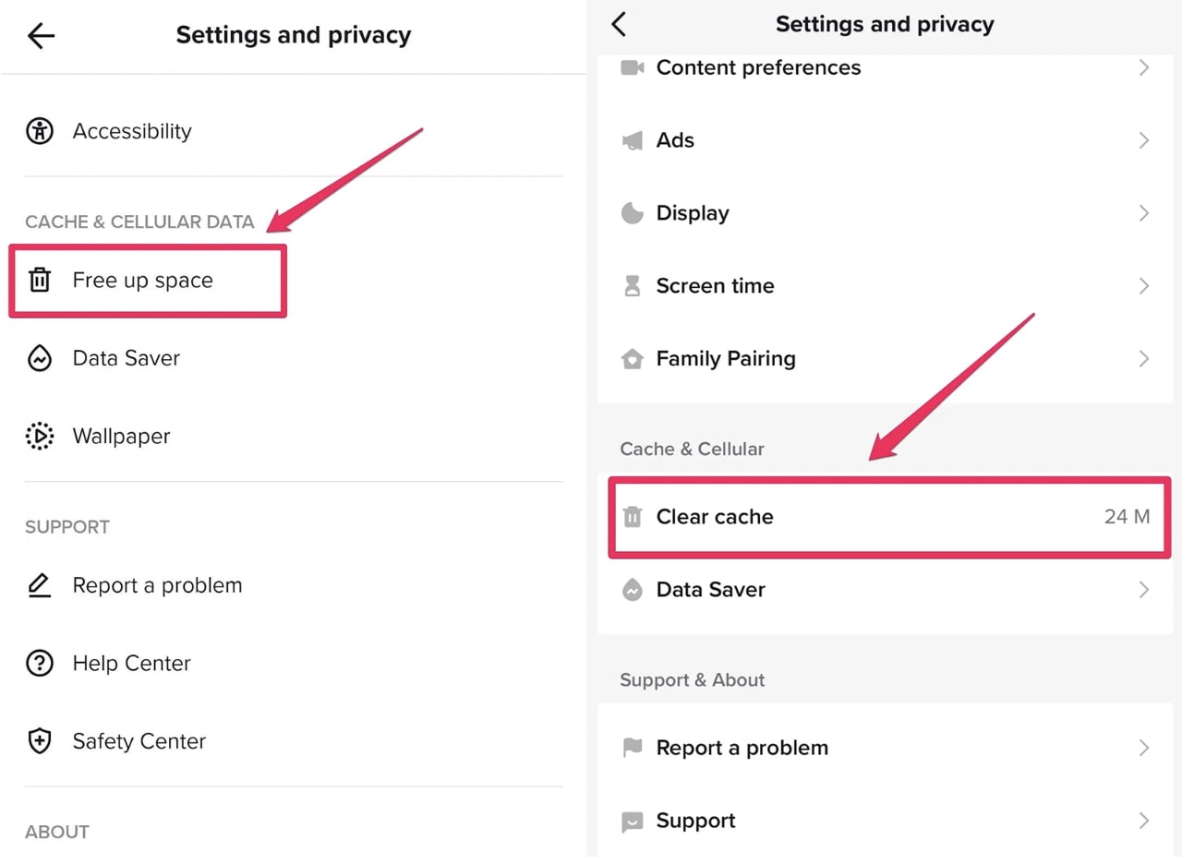This screenshot has height=864, width=1182.
Task: Tap the Free up space trash icon
Action: click(x=40, y=280)
